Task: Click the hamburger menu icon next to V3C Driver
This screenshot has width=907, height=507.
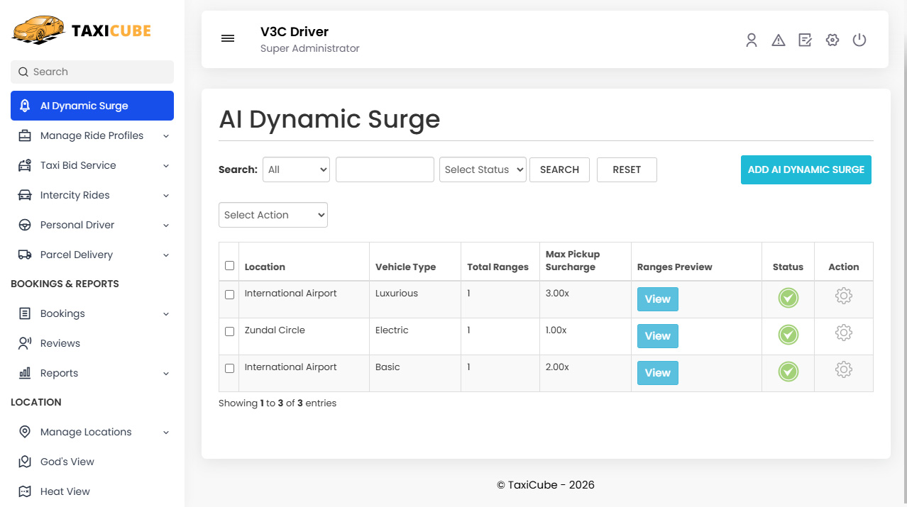Action: pos(228,38)
